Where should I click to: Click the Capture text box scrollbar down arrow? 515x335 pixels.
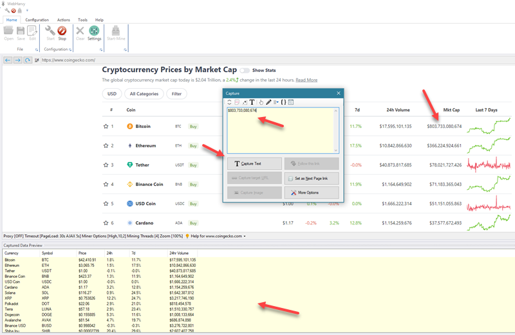pos(335,151)
